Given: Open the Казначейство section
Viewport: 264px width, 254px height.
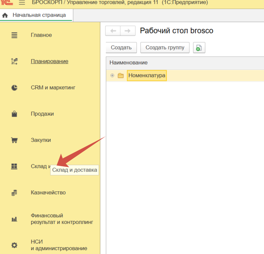Looking at the screenshot, I should click(x=48, y=193).
